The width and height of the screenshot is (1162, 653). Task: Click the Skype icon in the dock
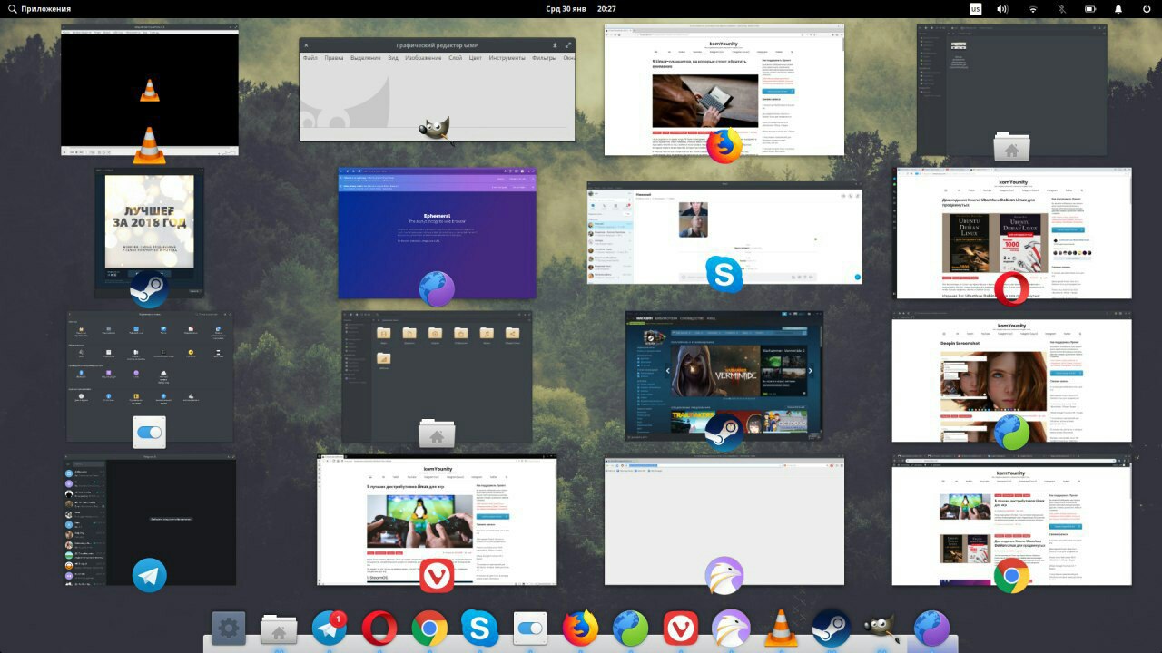[x=479, y=628]
